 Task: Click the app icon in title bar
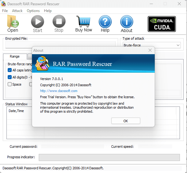point(3,4)
